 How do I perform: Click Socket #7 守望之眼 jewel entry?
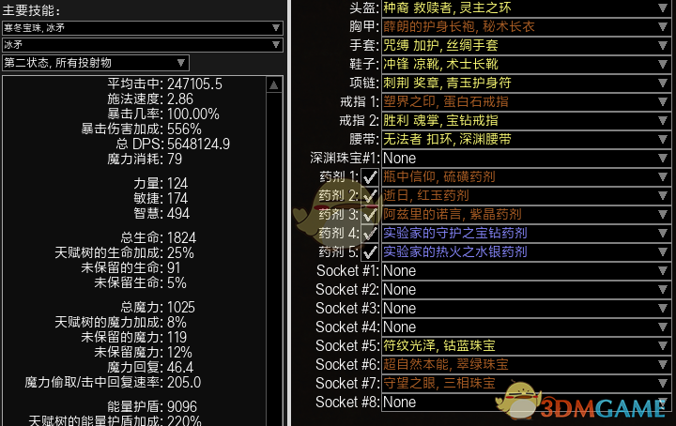(x=527, y=384)
